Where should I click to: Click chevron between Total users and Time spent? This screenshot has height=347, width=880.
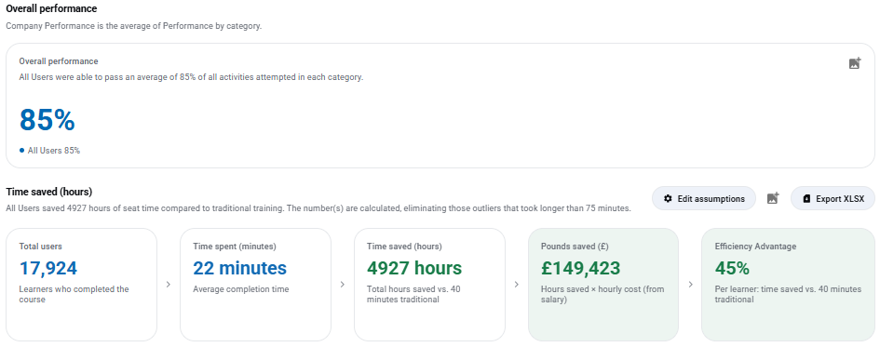click(169, 285)
